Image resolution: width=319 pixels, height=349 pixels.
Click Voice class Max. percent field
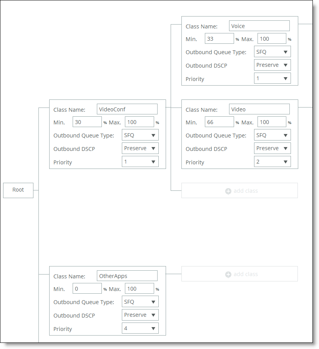(x=272, y=38)
